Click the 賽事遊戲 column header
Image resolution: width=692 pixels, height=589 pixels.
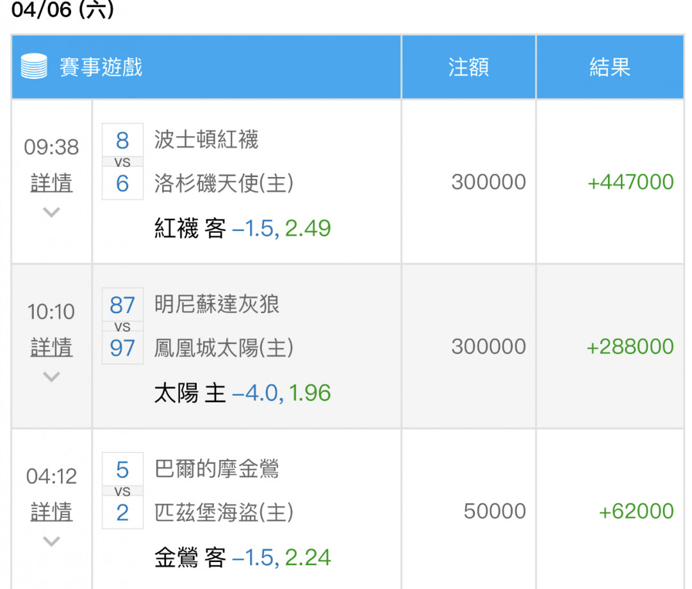(x=206, y=67)
